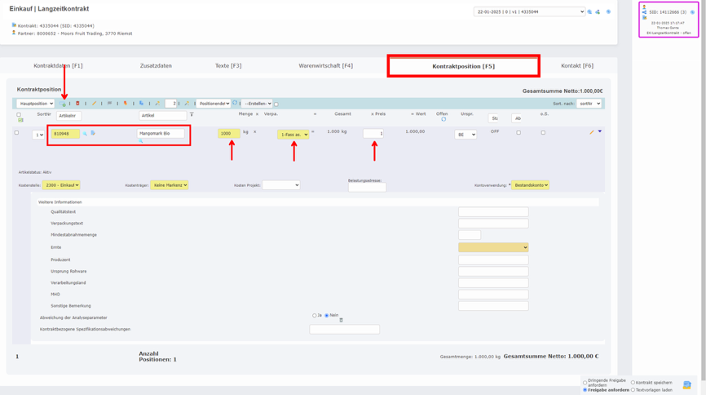
Task: Tick the checkbox for position row 1
Action: point(16,133)
